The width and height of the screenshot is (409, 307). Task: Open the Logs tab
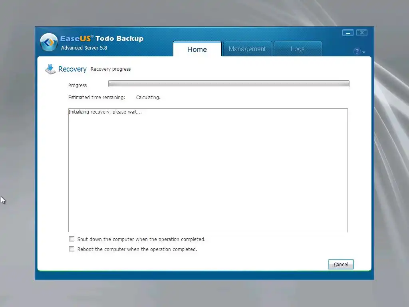(298, 49)
